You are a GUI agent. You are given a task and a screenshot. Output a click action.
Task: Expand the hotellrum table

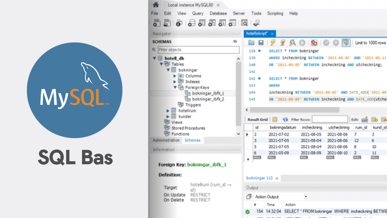click(168, 111)
